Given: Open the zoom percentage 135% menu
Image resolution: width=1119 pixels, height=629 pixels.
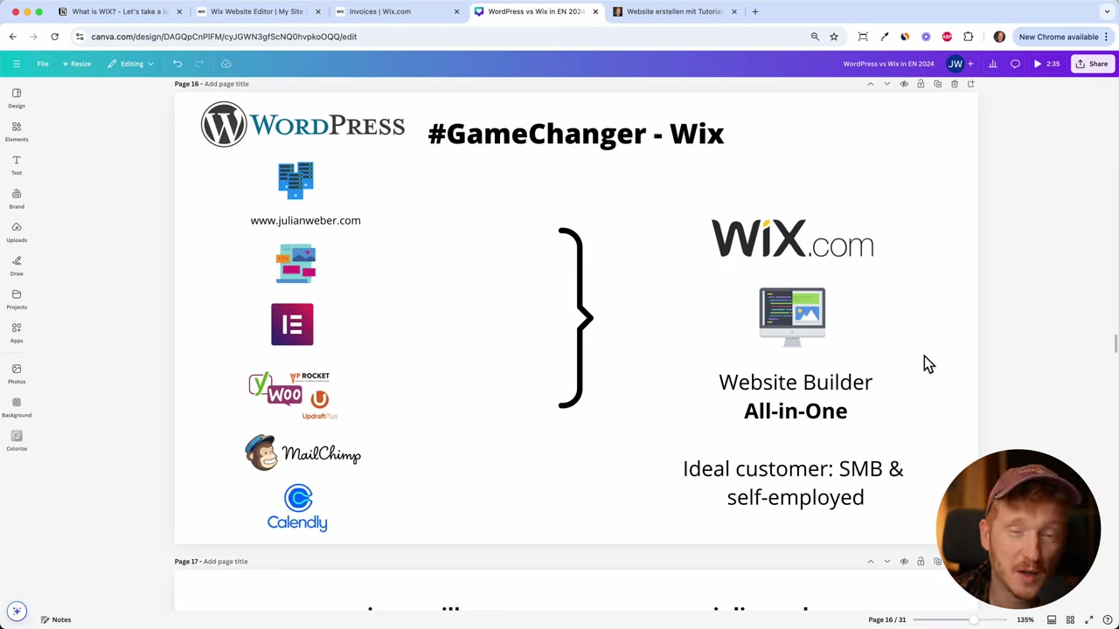Looking at the screenshot, I should click(x=1025, y=620).
